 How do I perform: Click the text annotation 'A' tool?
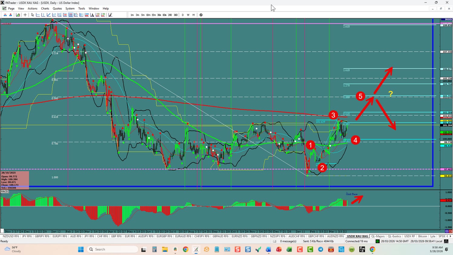pos(92,15)
